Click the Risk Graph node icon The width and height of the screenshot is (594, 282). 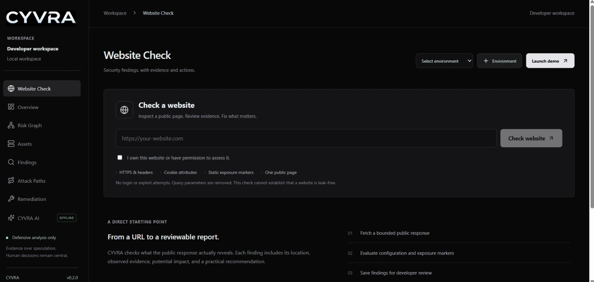click(11, 125)
